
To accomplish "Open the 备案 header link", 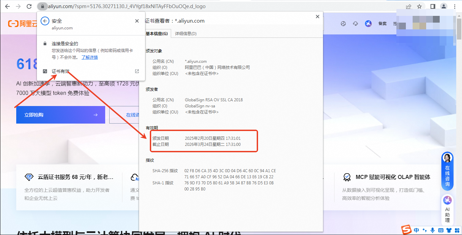I will pyautogui.click(x=383, y=24).
